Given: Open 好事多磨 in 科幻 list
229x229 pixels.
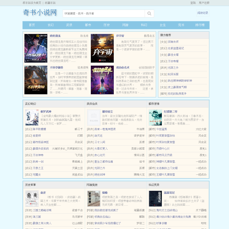Looking at the screenshot, I should pyautogui.click(x=161, y=223).
